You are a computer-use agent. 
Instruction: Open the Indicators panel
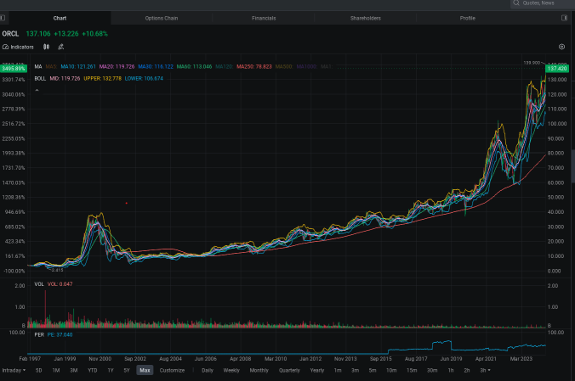point(18,47)
